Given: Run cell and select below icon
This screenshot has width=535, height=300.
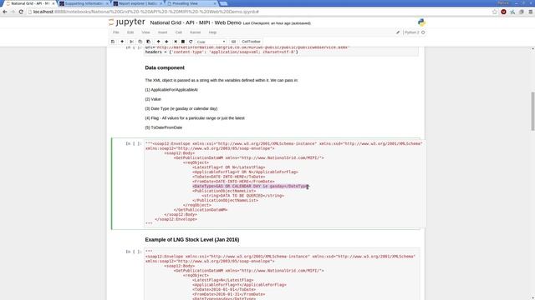Looking at the screenshot, I should tap(176, 42).
